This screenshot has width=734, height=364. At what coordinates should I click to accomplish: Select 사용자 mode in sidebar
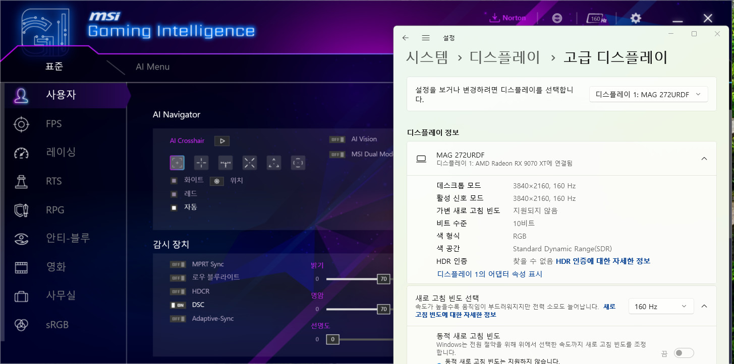click(x=66, y=95)
